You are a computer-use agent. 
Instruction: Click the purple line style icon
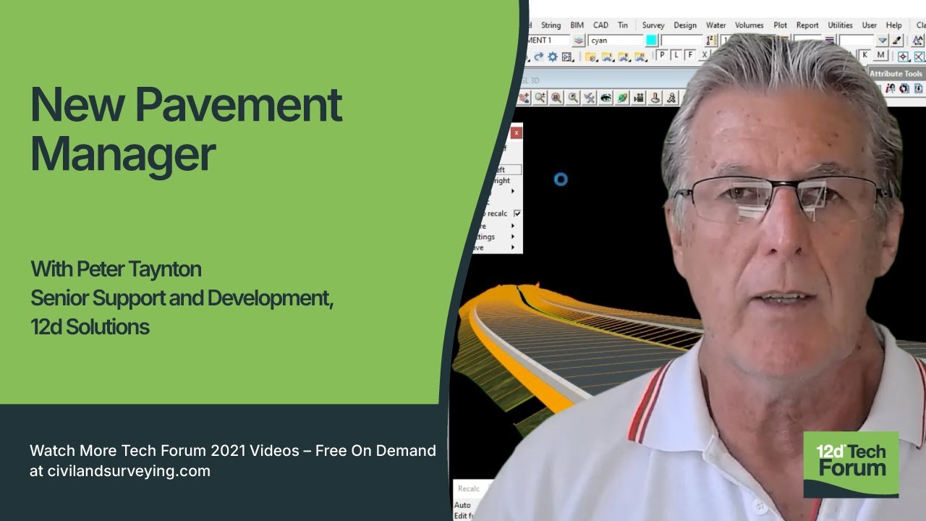[830, 41]
